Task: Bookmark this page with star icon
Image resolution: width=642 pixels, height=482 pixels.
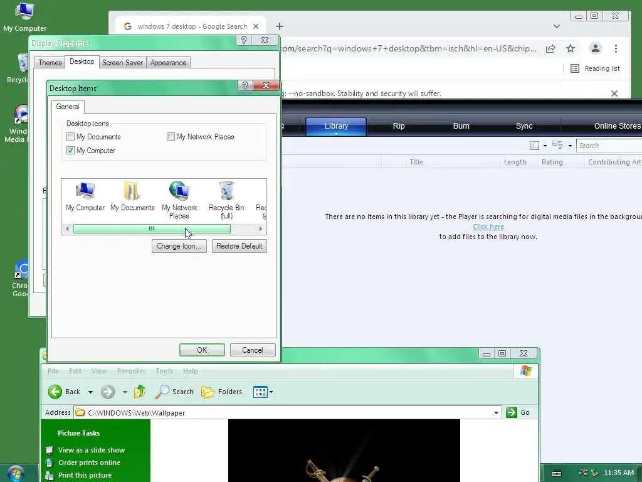Action: [571, 49]
